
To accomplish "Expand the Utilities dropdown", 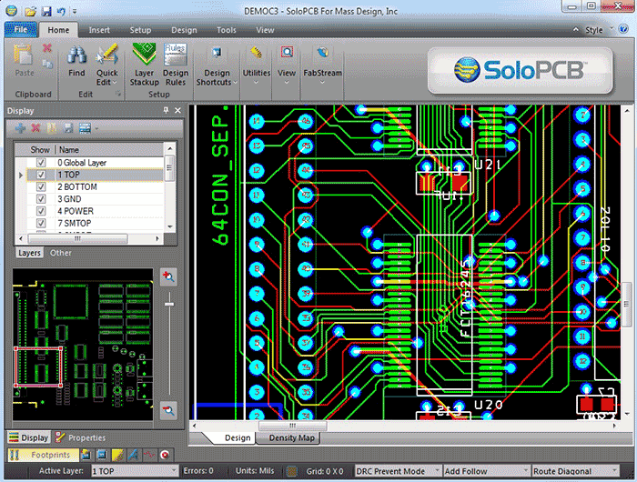I will coord(257,65).
